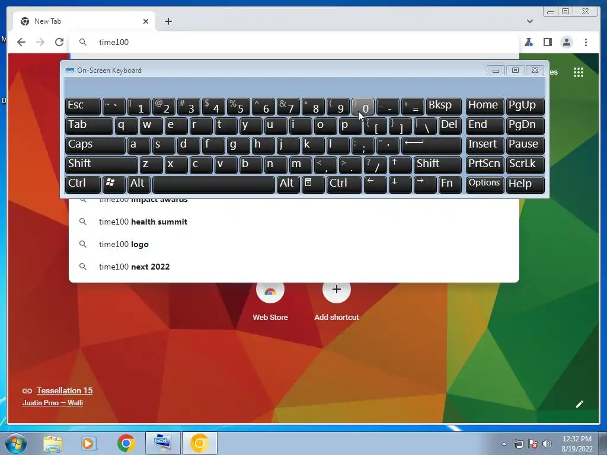Click the customize pencil icon
This screenshot has height=455, width=607.
580,404
